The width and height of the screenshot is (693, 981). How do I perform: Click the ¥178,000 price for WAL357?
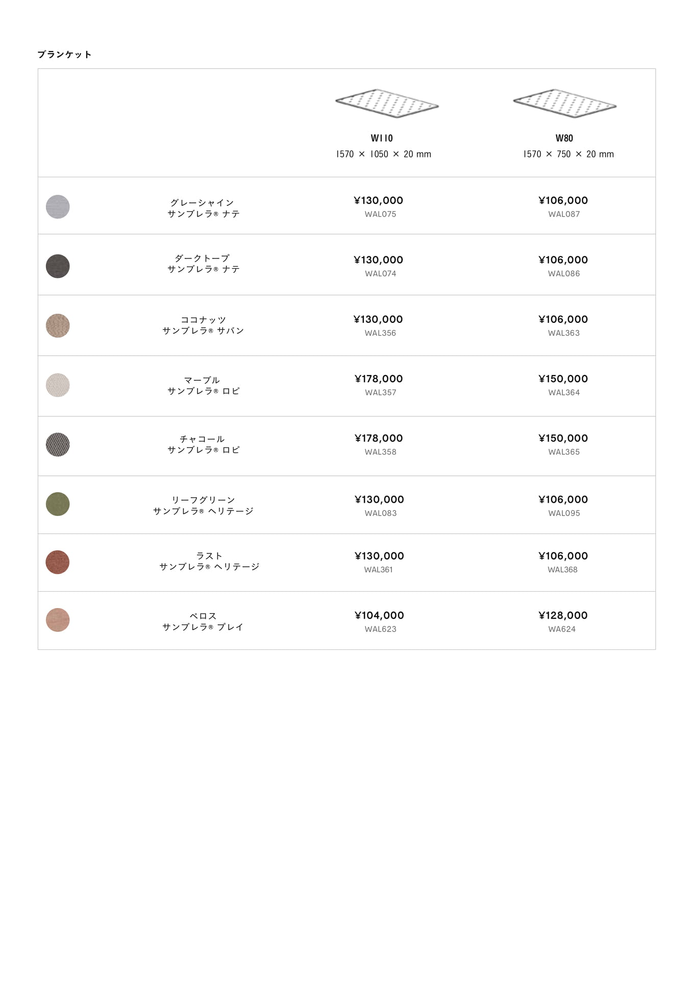(379, 379)
